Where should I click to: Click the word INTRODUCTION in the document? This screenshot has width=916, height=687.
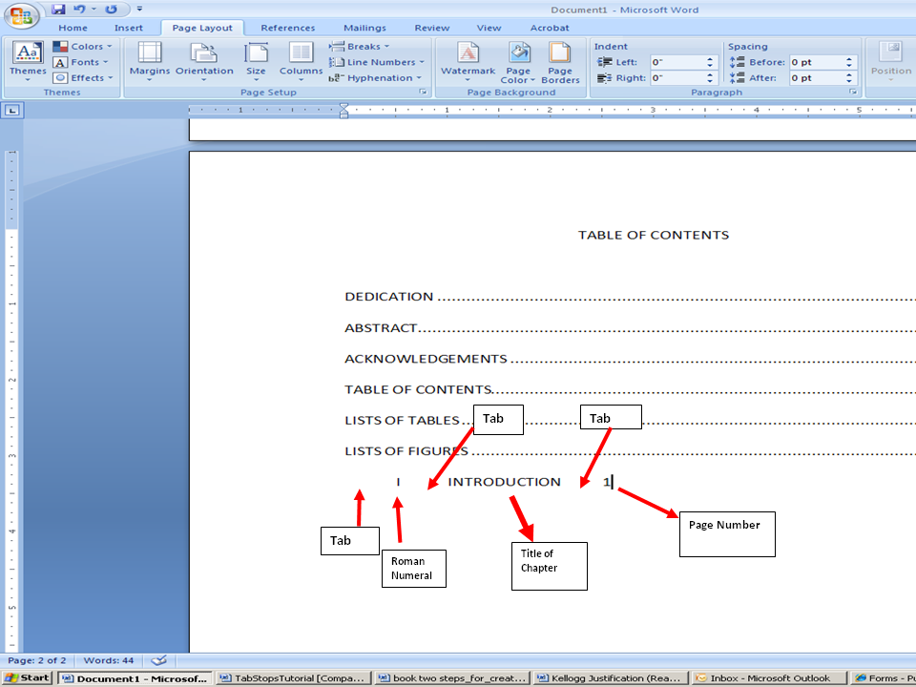click(504, 482)
